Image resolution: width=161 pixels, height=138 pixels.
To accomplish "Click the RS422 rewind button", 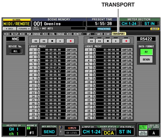I will 91,41.
